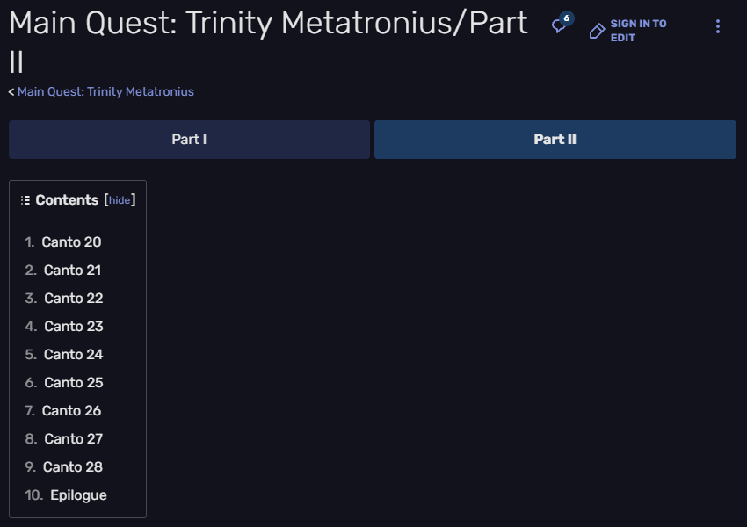747x527 pixels.
Task: Select Canto 25 in contents list
Action: click(73, 382)
